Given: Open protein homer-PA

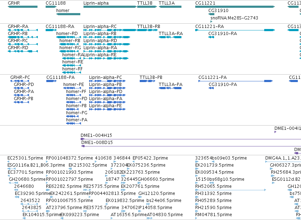Looking at the screenshot, I should click(x=77, y=120).
